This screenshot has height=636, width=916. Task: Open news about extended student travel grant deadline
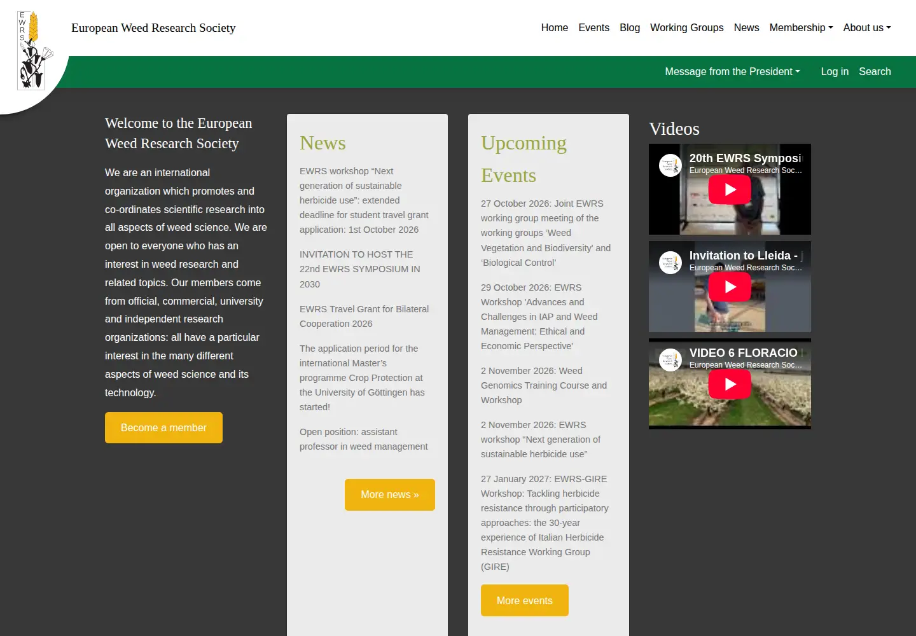pos(364,200)
